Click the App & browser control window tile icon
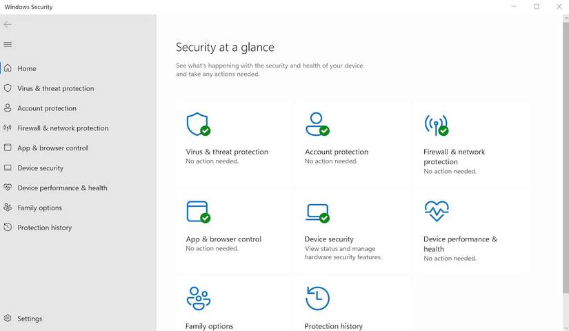Screen dimensions: 569x331 198,211
